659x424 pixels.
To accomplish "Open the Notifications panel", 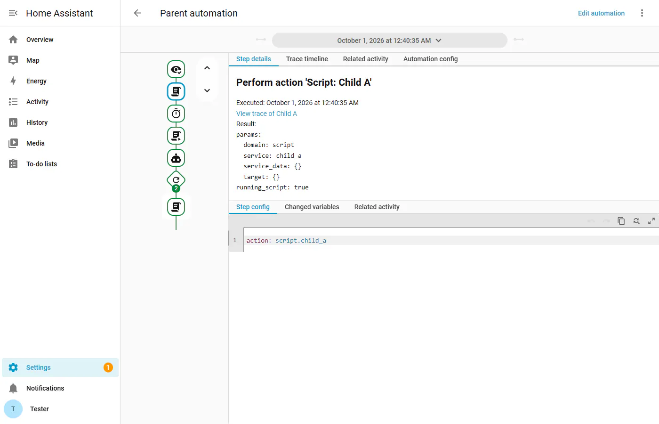I will pyautogui.click(x=60, y=388).
